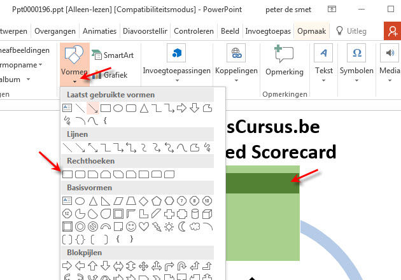401x280 pixels.
Task: Click the share person icon
Action: 393,31
